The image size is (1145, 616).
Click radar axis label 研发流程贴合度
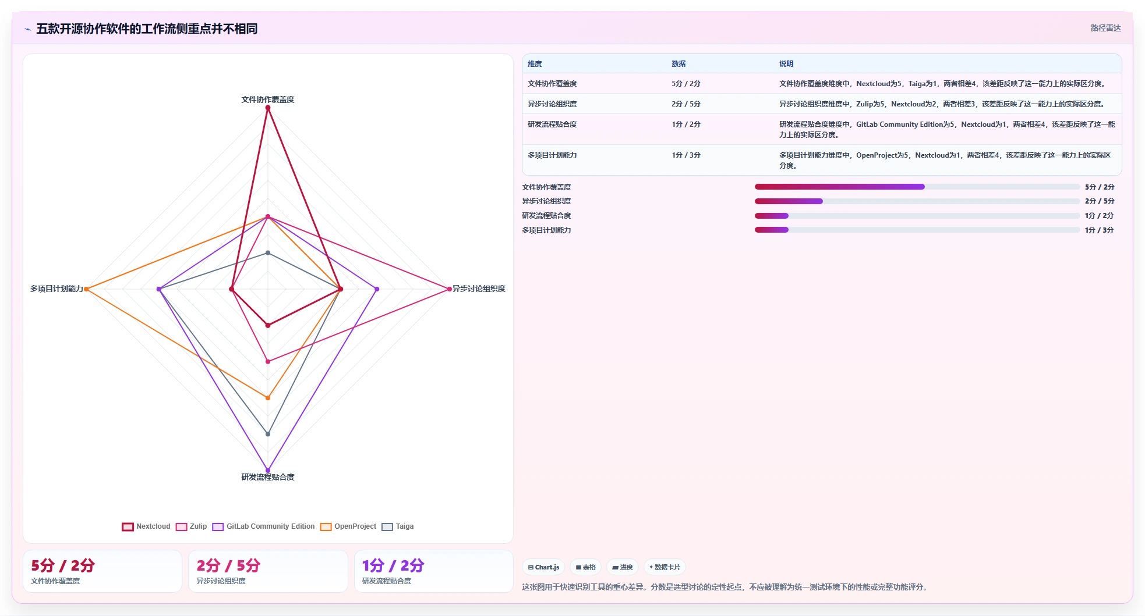click(x=268, y=477)
